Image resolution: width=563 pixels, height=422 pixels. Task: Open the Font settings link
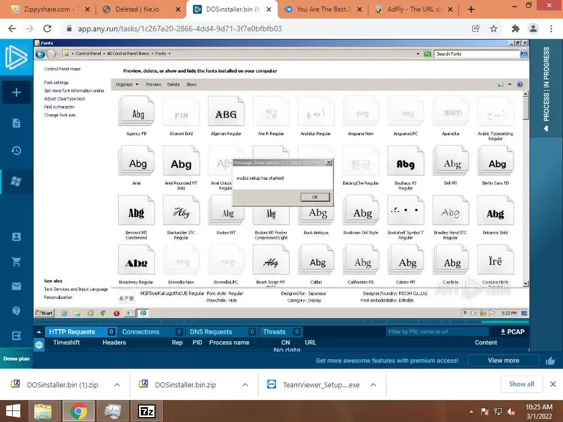(x=56, y=82)
